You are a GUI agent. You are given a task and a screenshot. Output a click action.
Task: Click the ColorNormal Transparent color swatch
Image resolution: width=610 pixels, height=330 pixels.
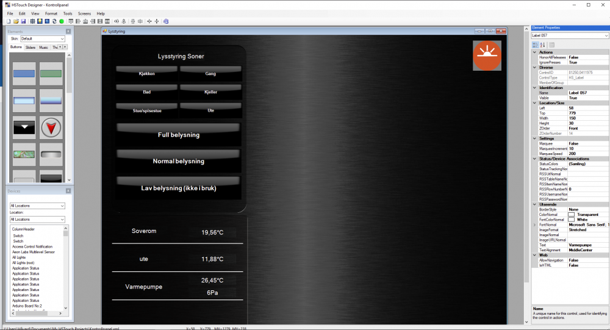[x=572, y=215]
